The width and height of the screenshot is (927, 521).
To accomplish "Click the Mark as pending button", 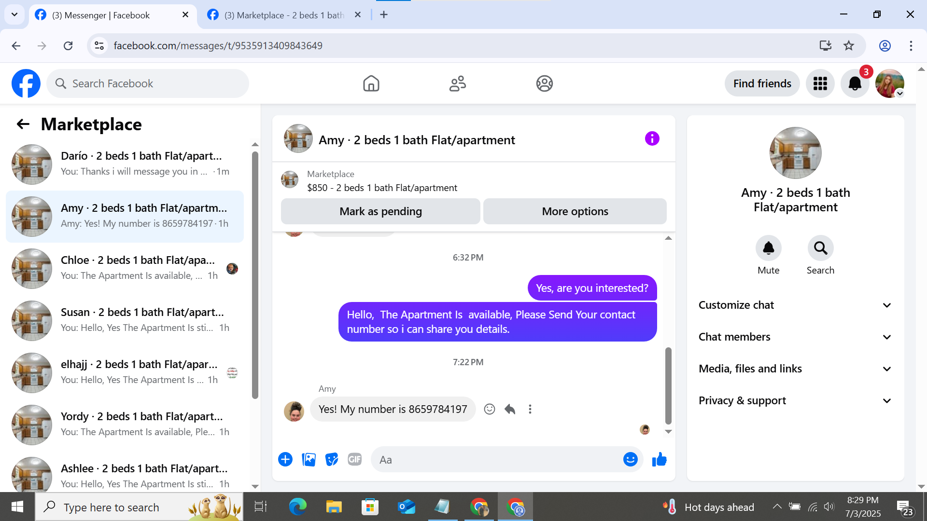I will [x=380, y=212].
